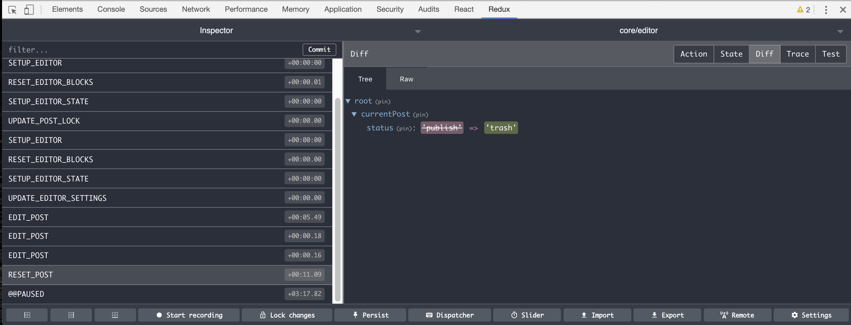Show the Slider control
851x325 pixels.
pos(527,315)
